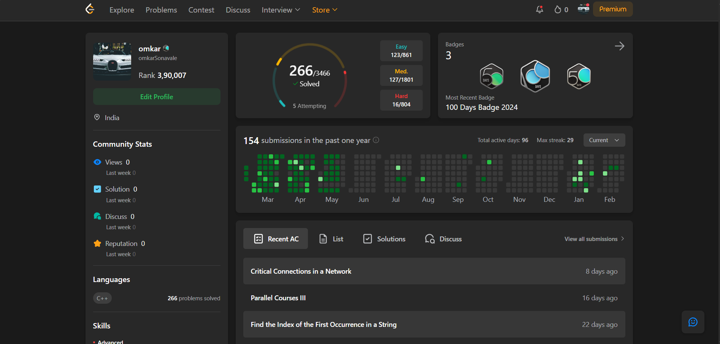Viewport: 720px width, 344px height.
Task: Open Critical Connections in a Network
Action: (x=434, y=271)
